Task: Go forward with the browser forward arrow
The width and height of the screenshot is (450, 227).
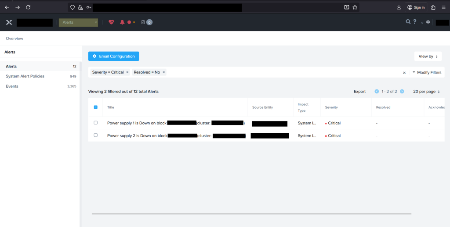Action: coord(18,7)
